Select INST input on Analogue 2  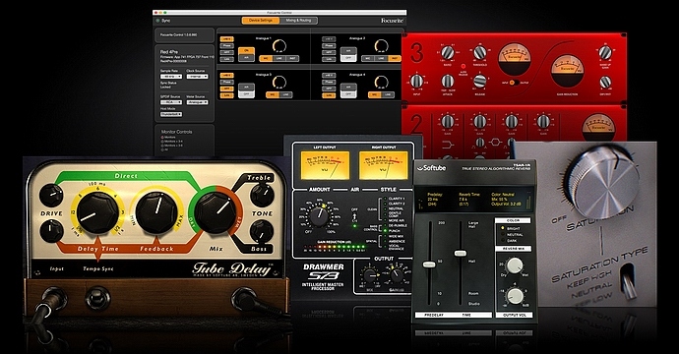pyautogui.click(x=395, y=58)
